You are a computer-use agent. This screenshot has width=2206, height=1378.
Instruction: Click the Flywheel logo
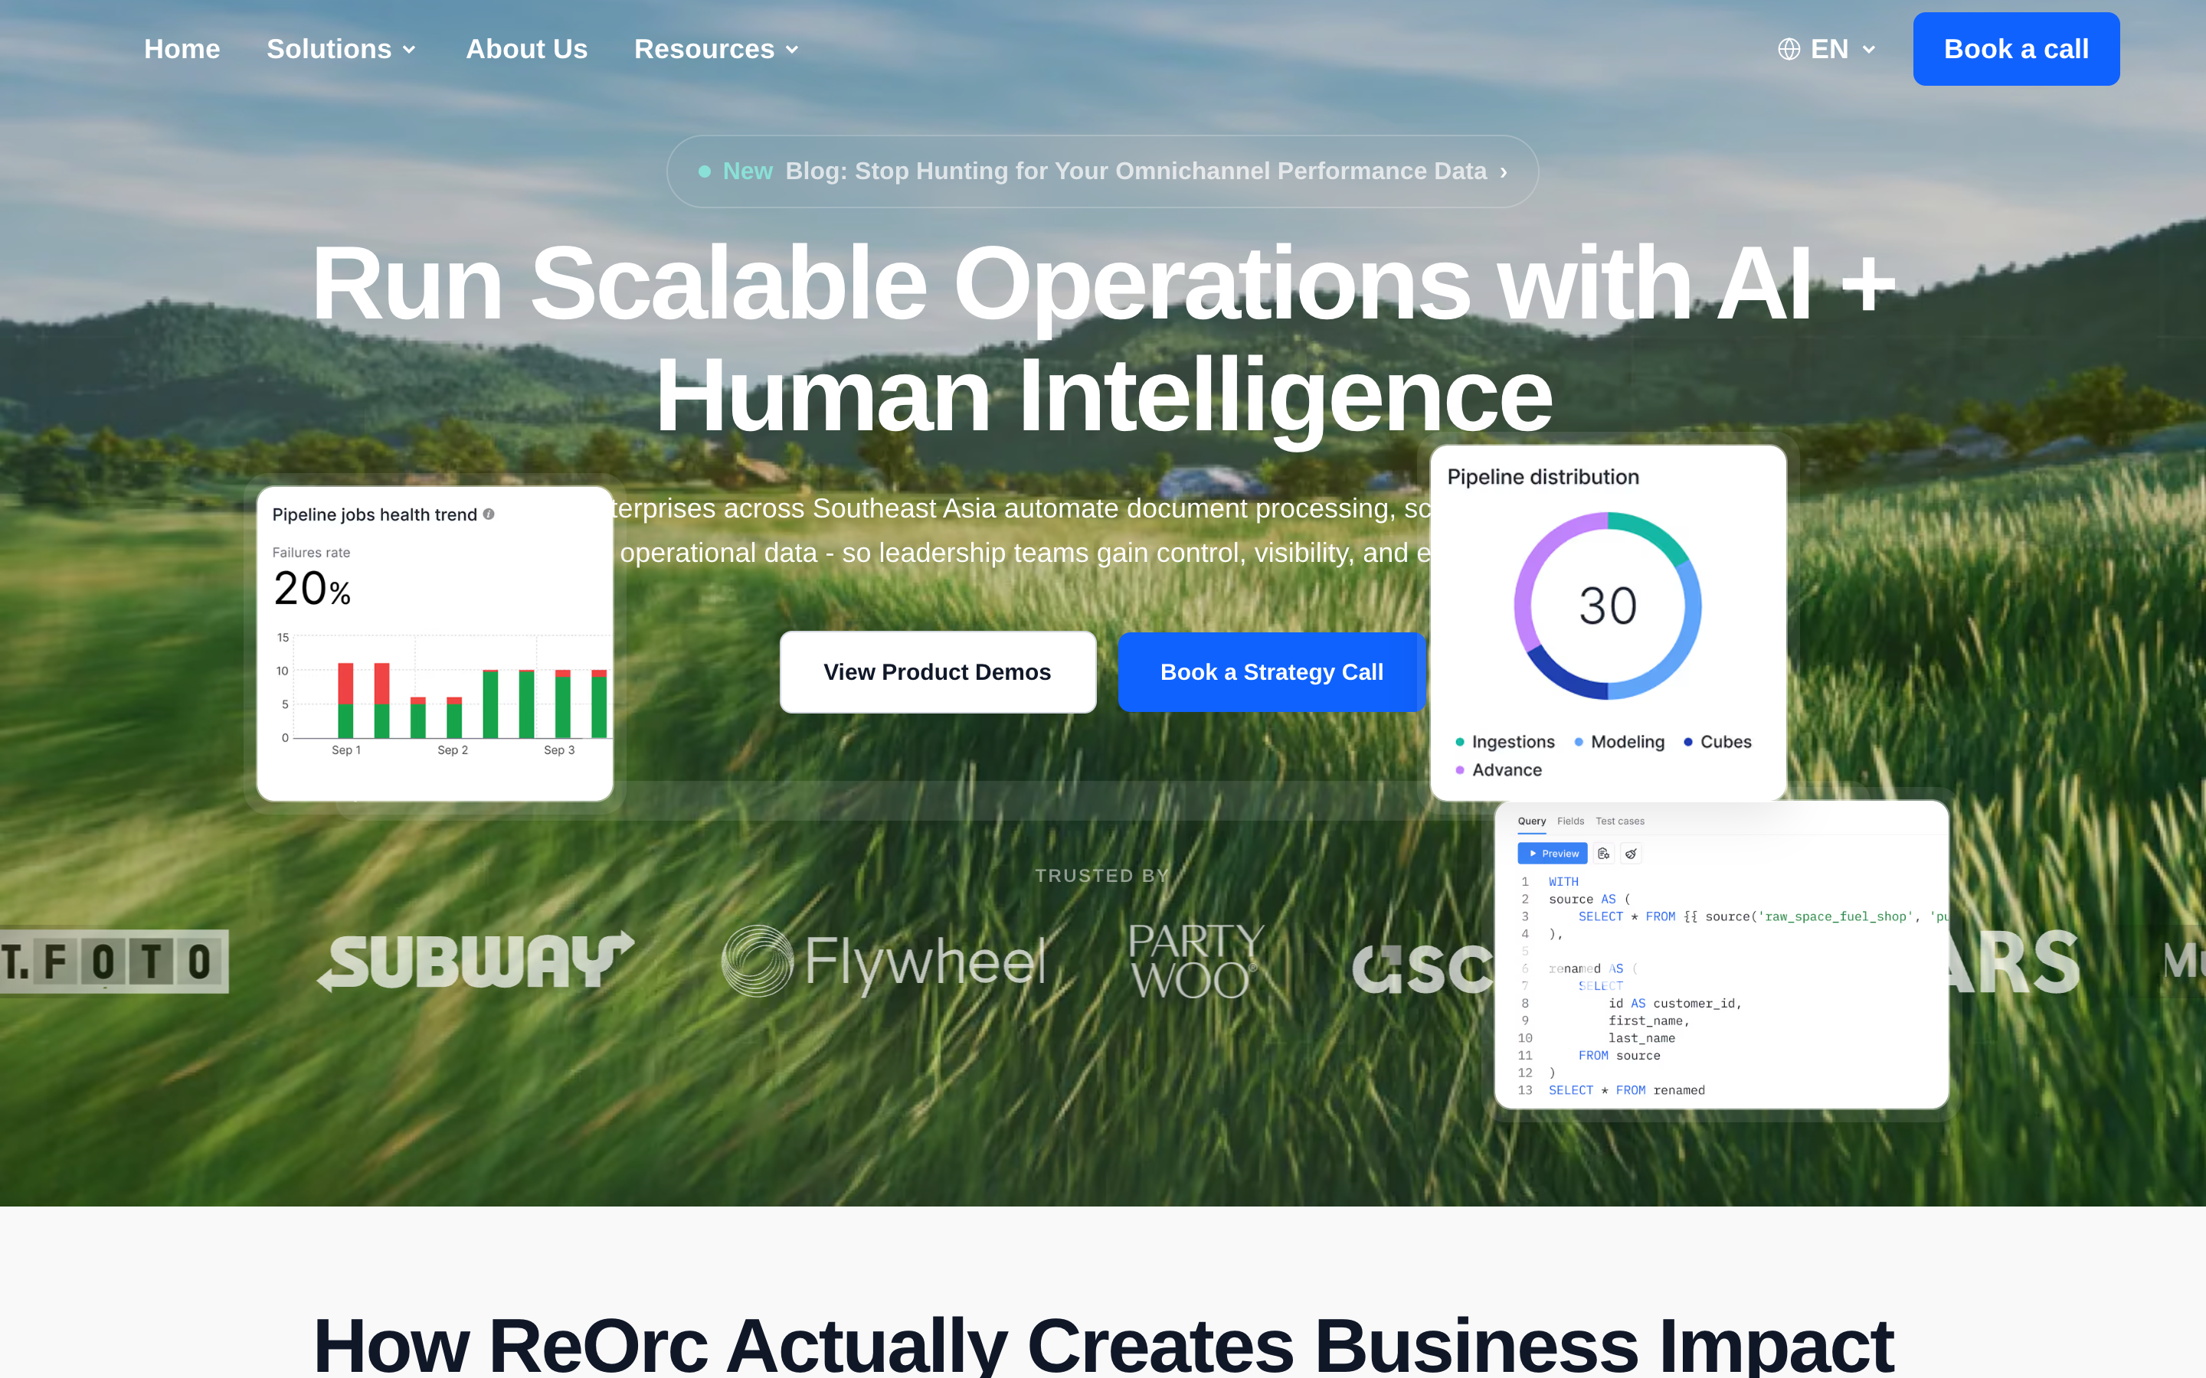pos(883,962)
